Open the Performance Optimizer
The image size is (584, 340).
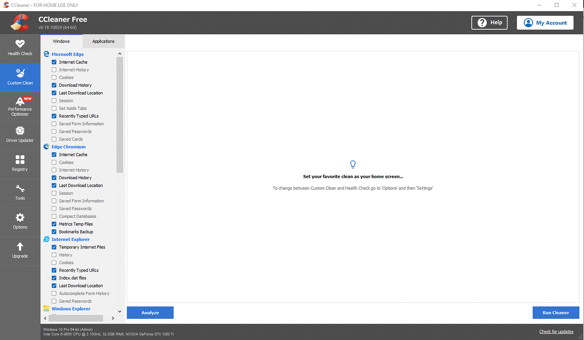(x=20, y=107)
